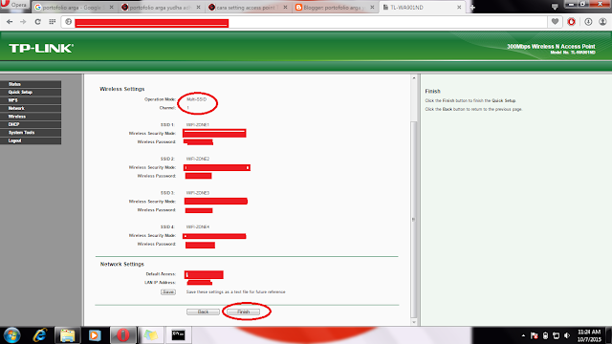
Task: Click the Opera taskbar icon
Action: tap(123, 335)
